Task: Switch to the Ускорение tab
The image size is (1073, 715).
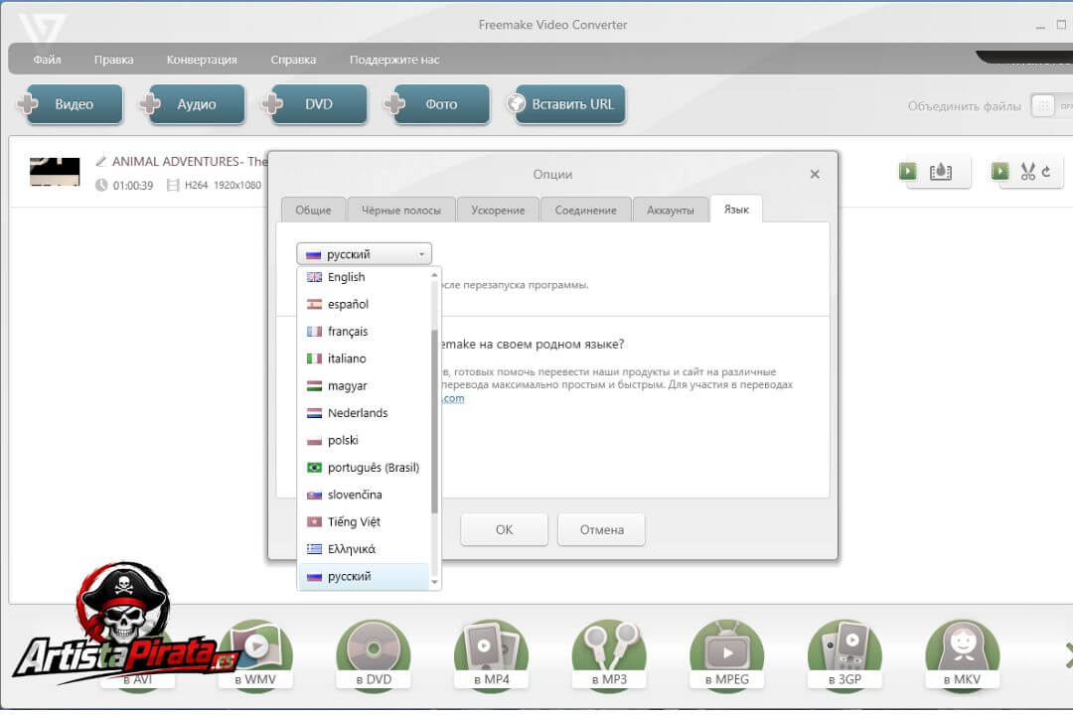Action: 498,211
